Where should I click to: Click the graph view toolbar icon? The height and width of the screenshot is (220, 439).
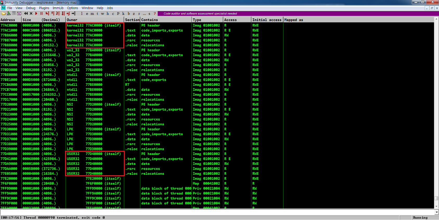[19, 14]
